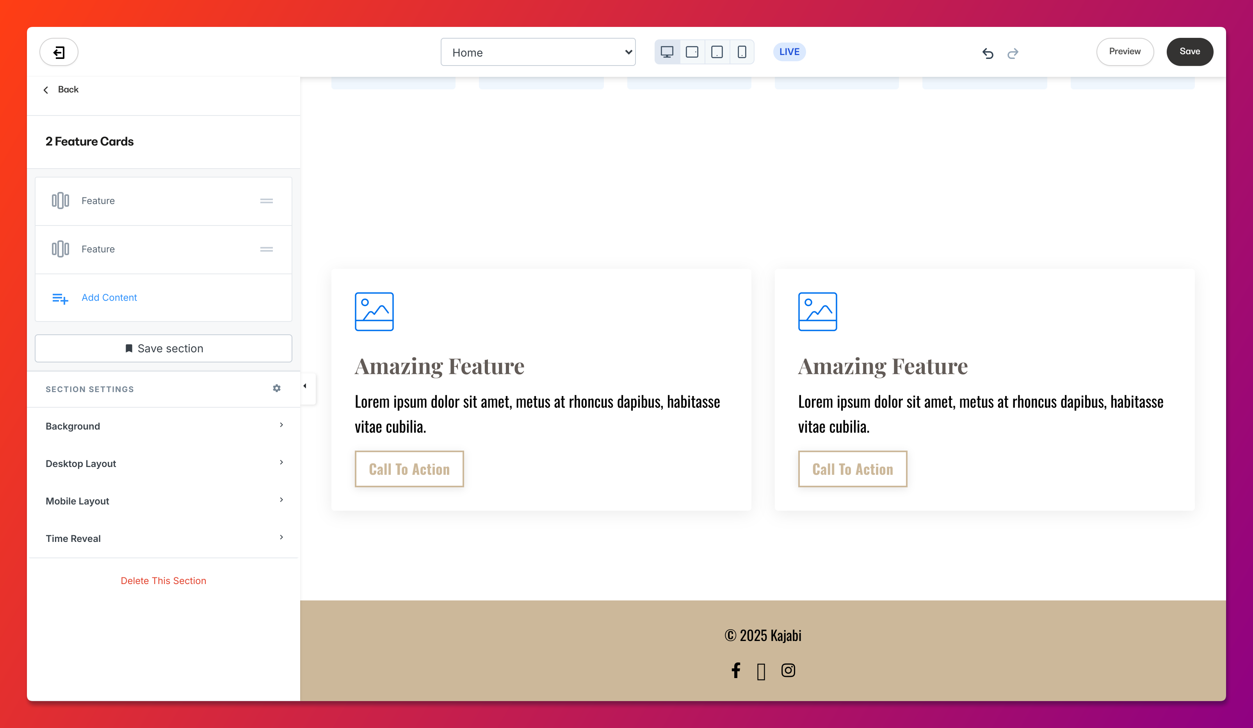Click left card Call To Action button
This screenshot has width=1253, height=728.
[409, 469]
